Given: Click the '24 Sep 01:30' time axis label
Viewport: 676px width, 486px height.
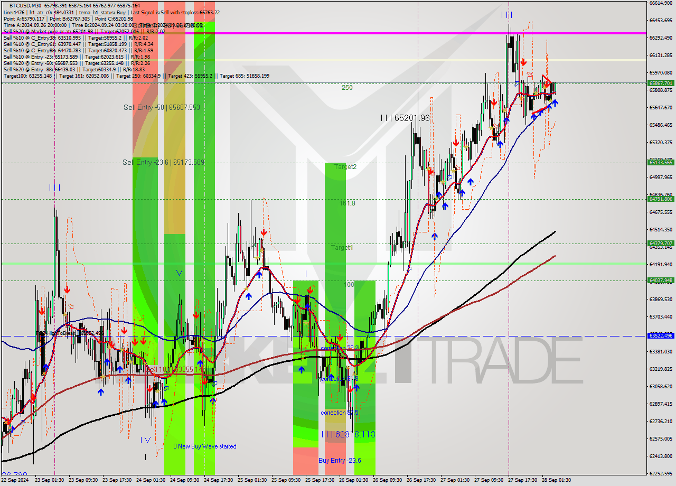Looking at the screenshot, I should 151,480.
